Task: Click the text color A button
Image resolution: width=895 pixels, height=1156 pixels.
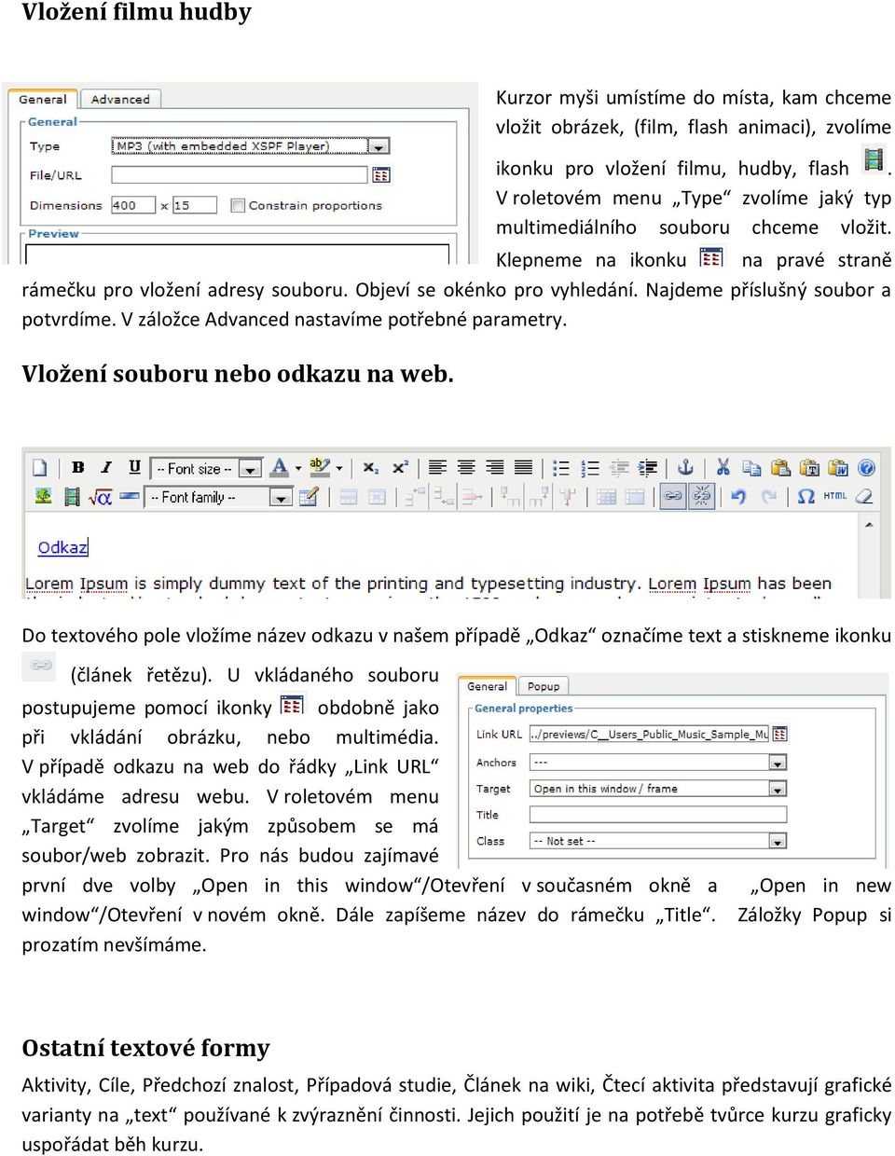Action: pos(279,468)
